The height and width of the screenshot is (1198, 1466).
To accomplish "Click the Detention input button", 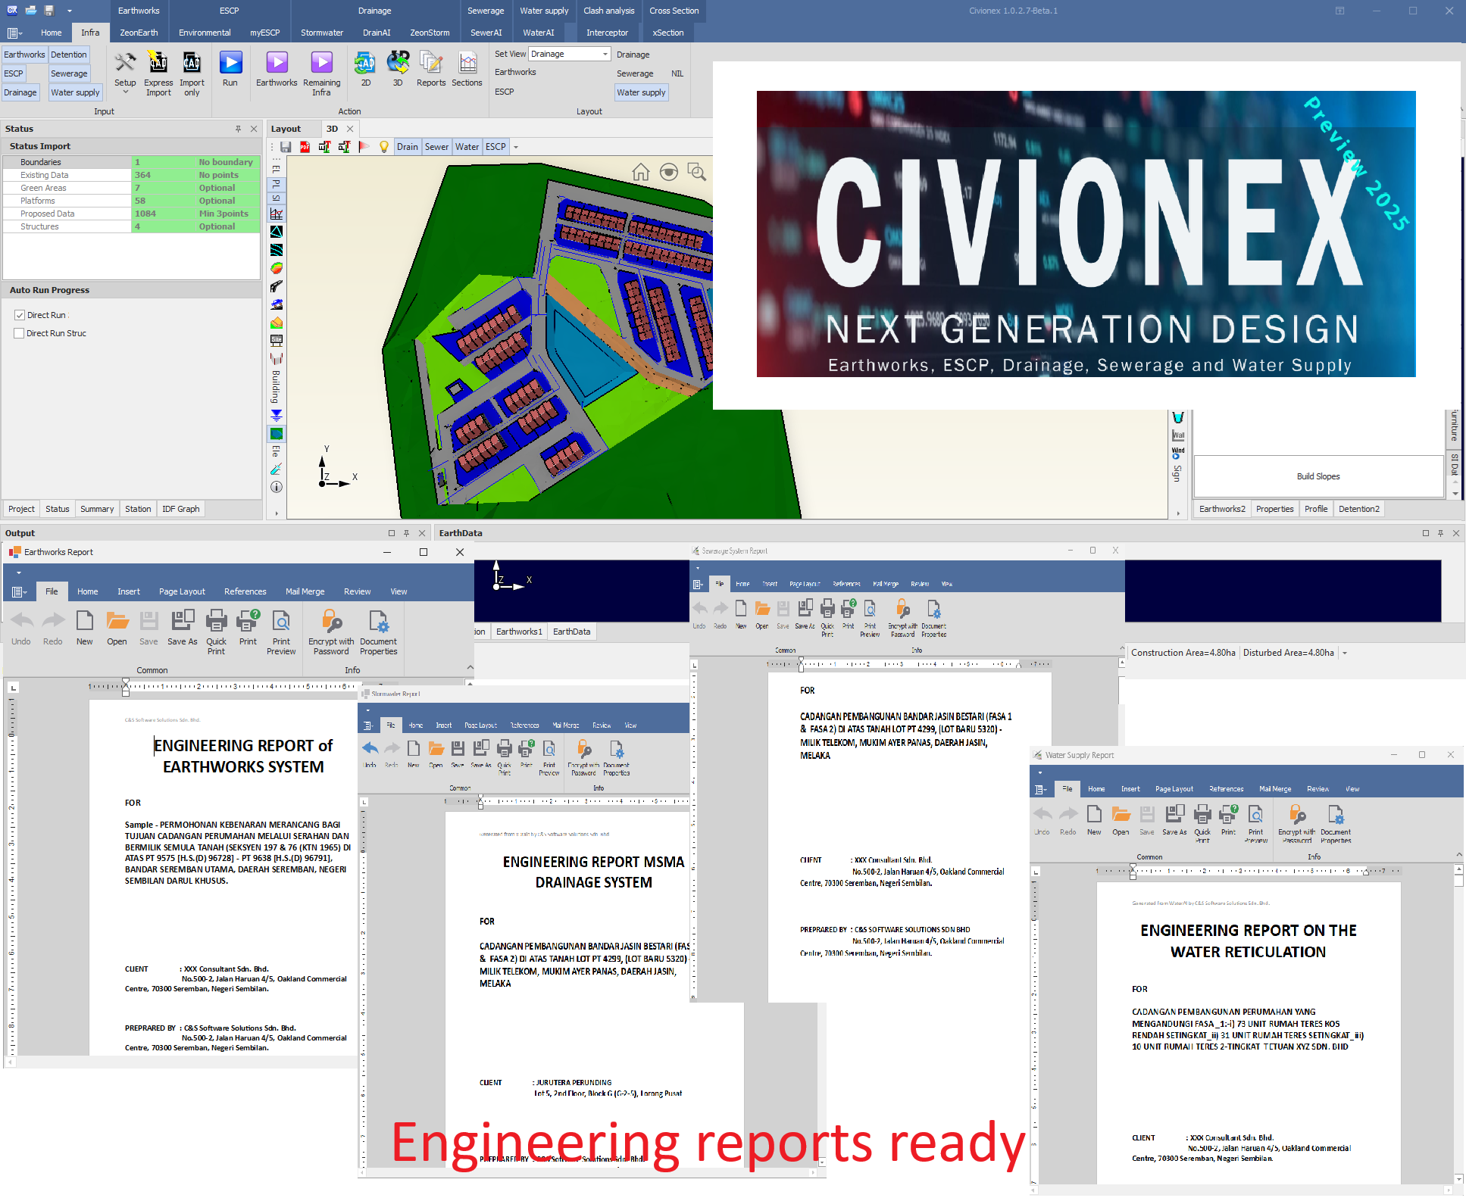I will 69,55.
